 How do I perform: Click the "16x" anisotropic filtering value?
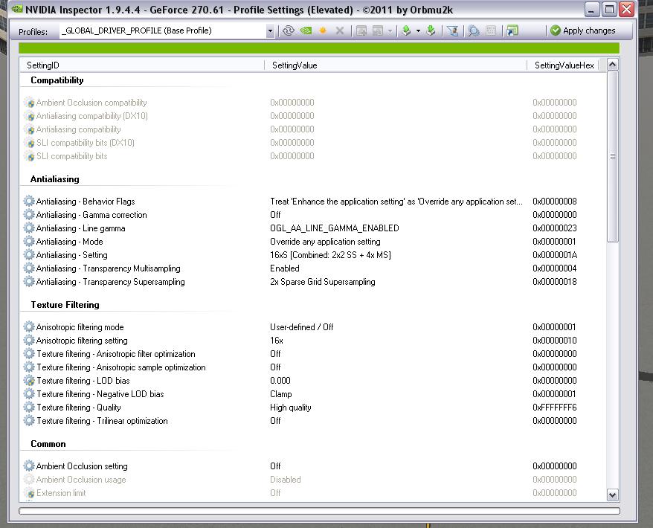pos(277,341)
